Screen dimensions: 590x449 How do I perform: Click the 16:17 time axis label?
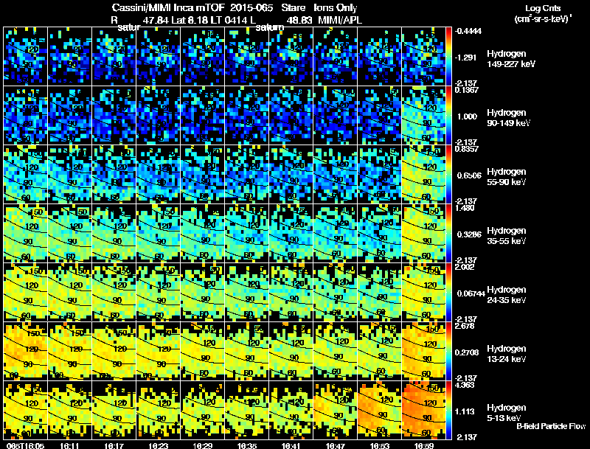point(114,445)
